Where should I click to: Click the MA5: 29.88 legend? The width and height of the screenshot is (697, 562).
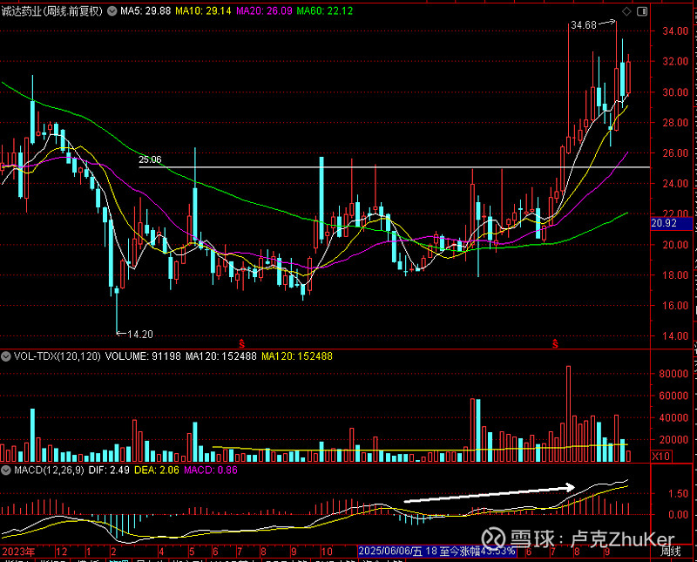[x=145, y=11]
